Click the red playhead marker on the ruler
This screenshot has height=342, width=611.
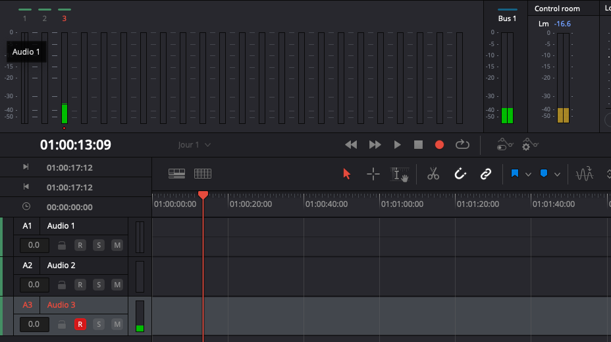[203, 194]
